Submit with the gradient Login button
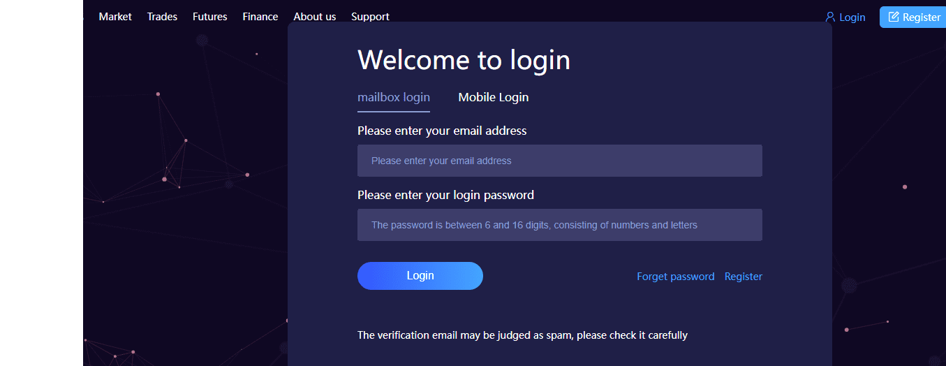The height and width of the screenshot is (366, 946). point(420,276)
